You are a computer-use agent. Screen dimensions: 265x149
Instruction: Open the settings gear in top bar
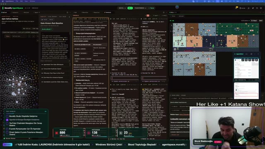click(x=261, y=8)
